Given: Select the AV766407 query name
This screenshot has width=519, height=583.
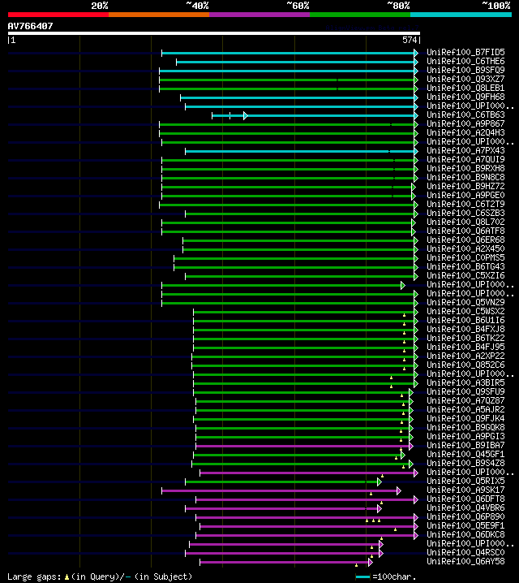Looking at the screenshot, I should point(31,26).
